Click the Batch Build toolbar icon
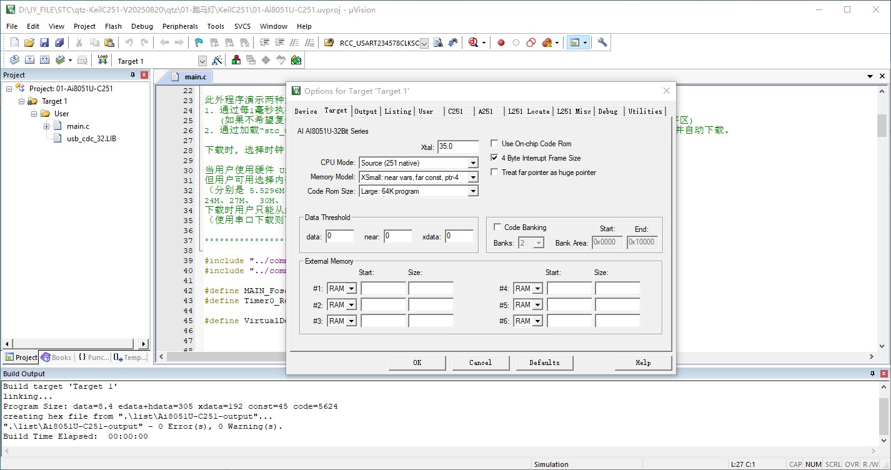891x470 pixels. tap(60, 60)
